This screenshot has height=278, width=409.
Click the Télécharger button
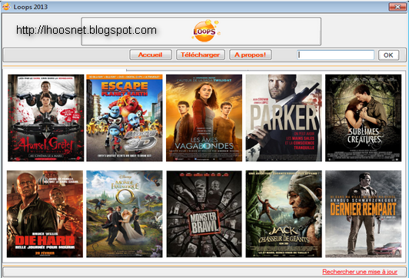click(x=201, y=55)
